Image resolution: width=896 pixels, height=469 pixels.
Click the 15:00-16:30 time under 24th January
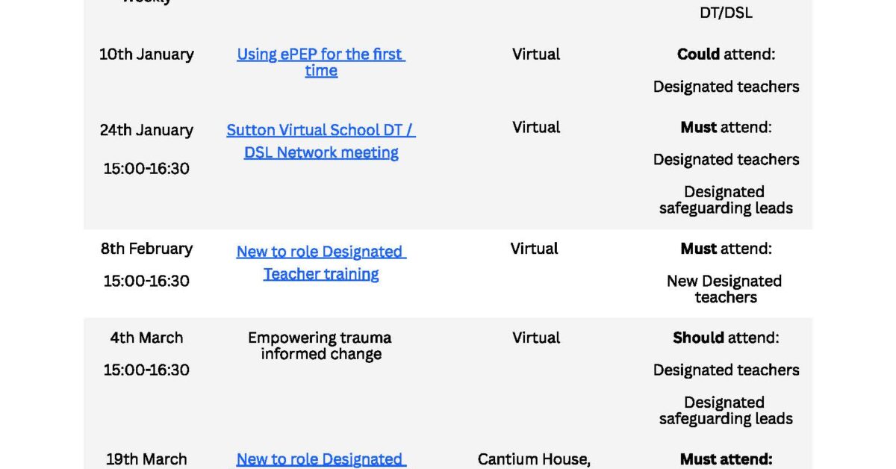(146, 169)
